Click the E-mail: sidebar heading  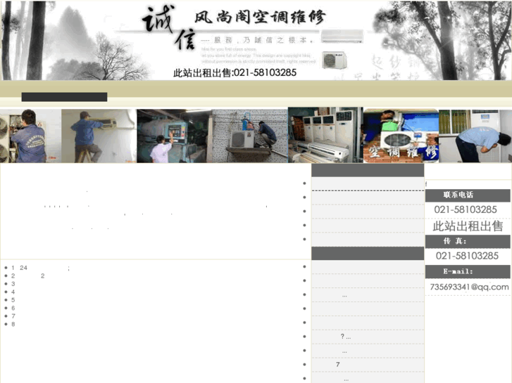[468, 271]
